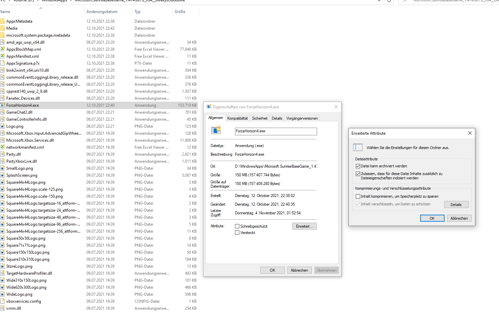Viewport: 499px width, 315px height.
Task: Click the ForzaHorizon4.exe application icon in list
Action: pyautogui.click(x=3, y=105)
